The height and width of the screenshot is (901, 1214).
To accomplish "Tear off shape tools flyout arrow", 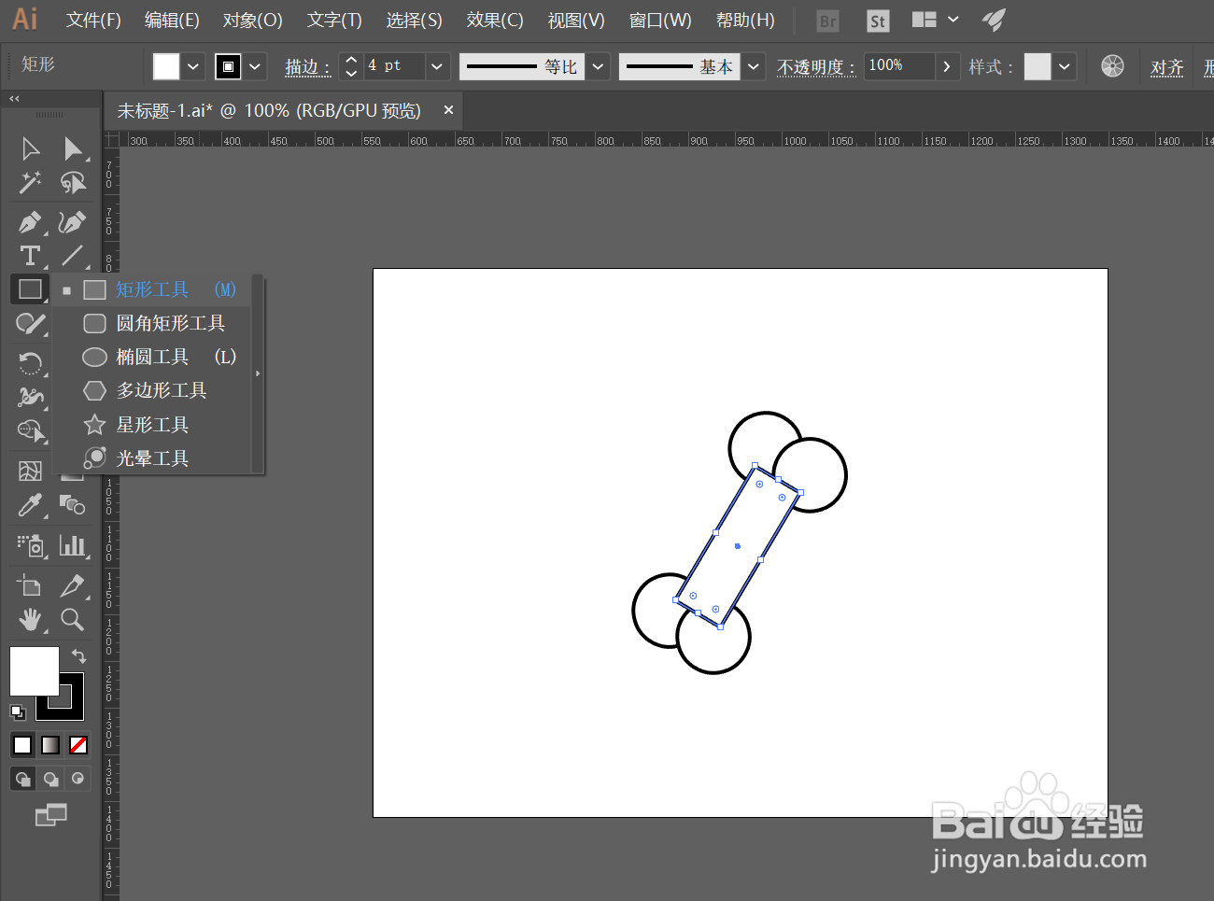I will [x=258, y=373].
